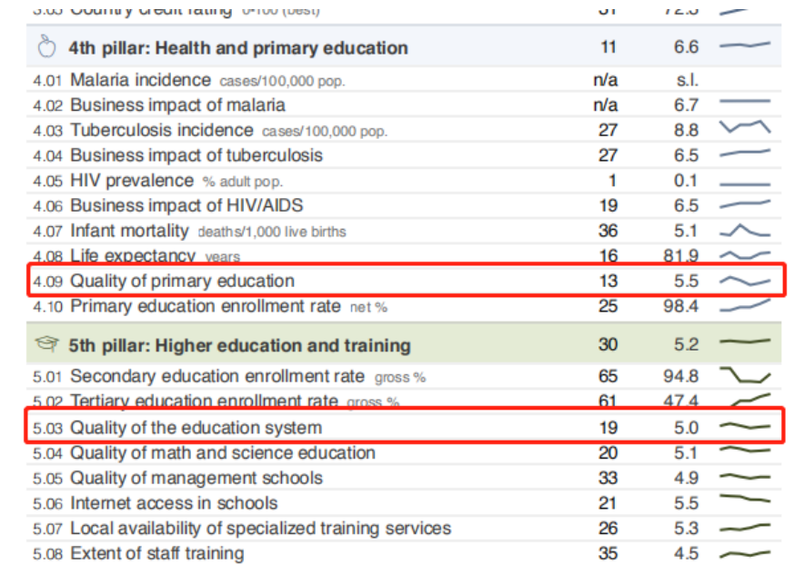Click the Quality of primary education row

point(407,281)
